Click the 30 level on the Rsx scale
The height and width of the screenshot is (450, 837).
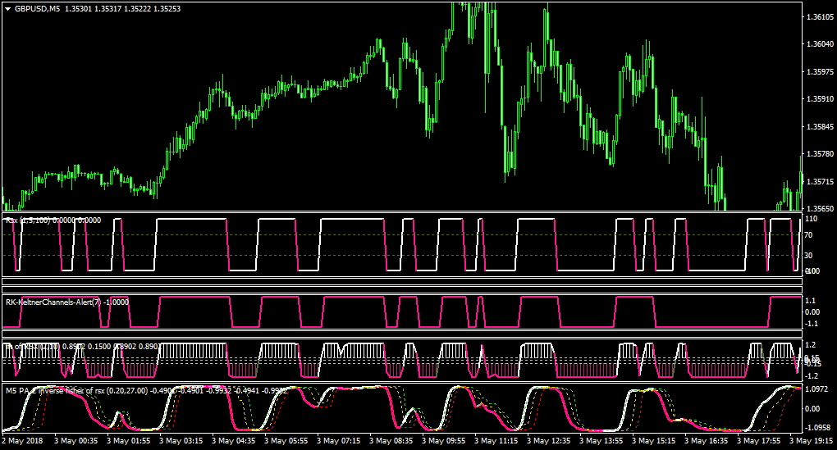[x=809, y=256]
